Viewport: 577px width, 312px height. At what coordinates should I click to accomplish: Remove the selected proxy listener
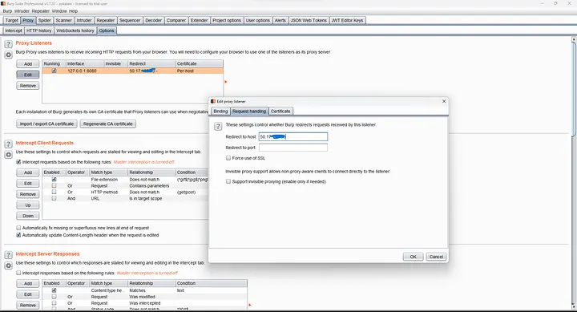tap(28, 86)
